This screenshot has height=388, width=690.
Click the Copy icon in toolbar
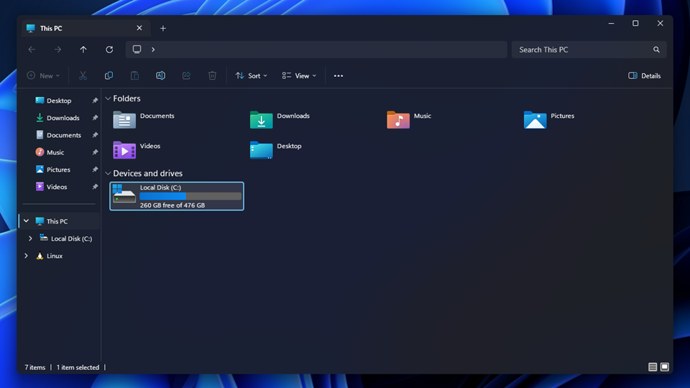pos(109,75)
